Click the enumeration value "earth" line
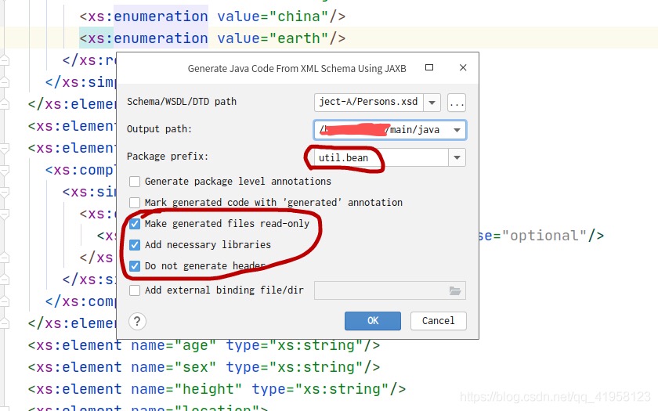 click(212, 38)
